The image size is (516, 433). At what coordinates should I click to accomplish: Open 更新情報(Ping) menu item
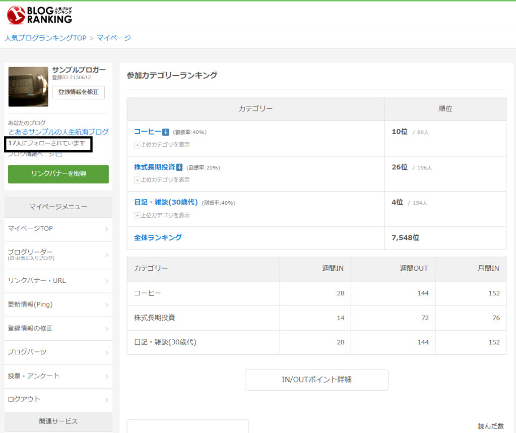58,304
